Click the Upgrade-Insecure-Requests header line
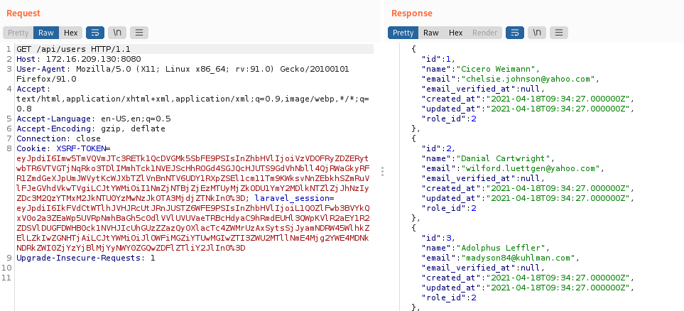684x311 pixels. 85,258
